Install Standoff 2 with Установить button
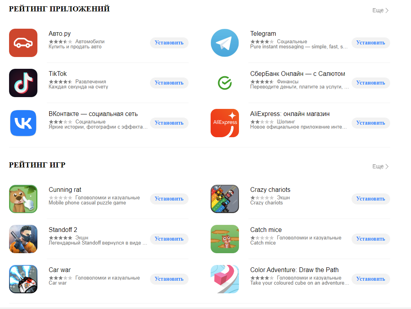The width and height of the screenshot is (411, 309). click(169, 239)
